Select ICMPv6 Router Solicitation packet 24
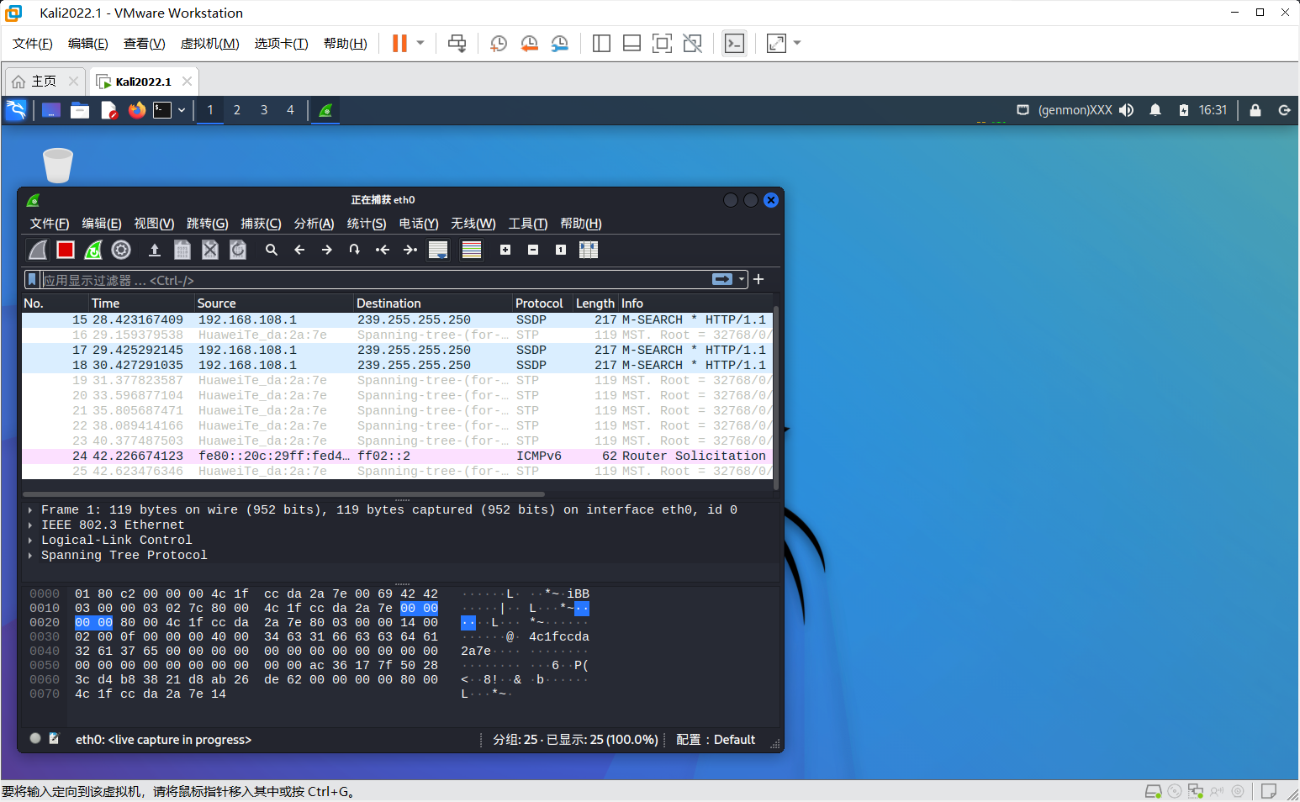 coord(420,455)
